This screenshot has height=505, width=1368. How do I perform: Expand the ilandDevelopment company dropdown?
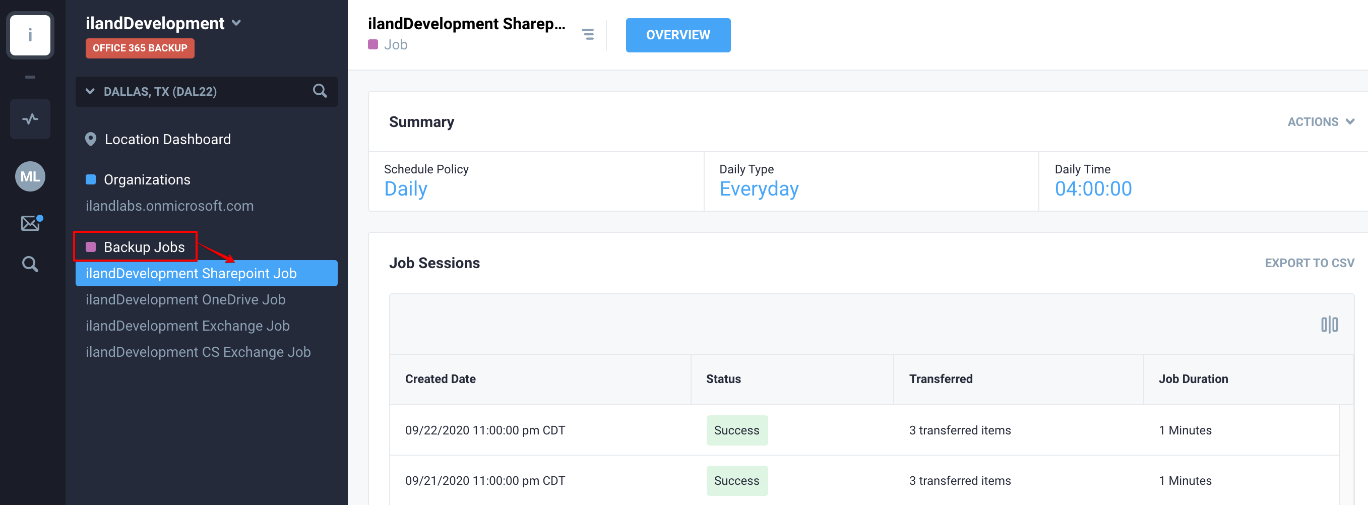(x=237, y=23)
